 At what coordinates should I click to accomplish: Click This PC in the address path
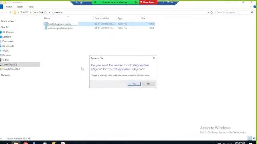(24, 12)
